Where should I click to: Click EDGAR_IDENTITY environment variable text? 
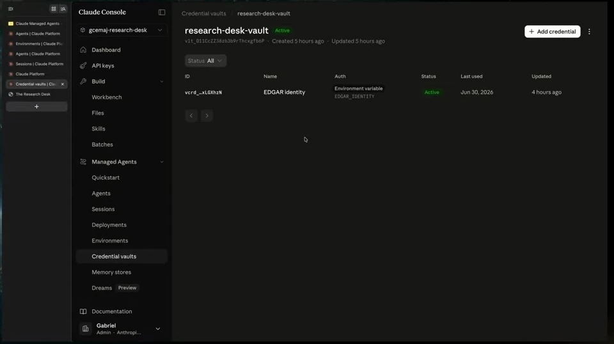(354, 97)
